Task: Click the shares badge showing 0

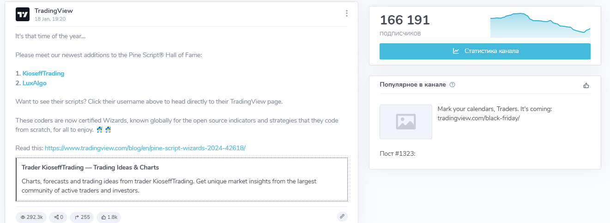Action: 59,217
